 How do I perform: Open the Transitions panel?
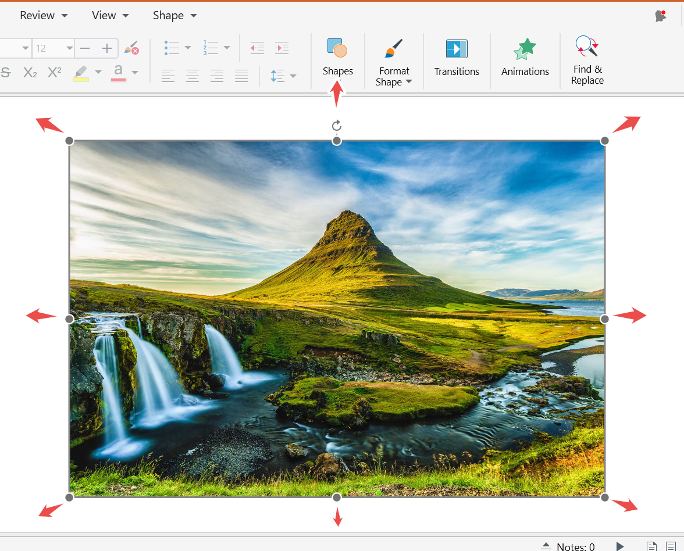coord(457,58)
